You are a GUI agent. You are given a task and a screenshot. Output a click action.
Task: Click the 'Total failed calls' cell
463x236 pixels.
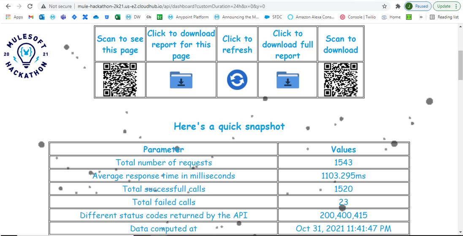tap(164, 202)
